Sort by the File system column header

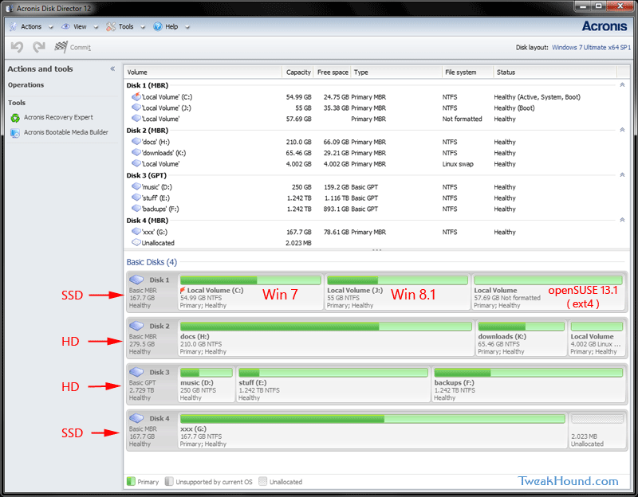[x=468, y=72]
